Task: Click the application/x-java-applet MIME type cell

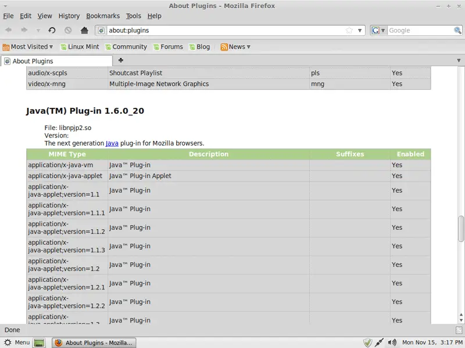Action: (x=67, y=176)
